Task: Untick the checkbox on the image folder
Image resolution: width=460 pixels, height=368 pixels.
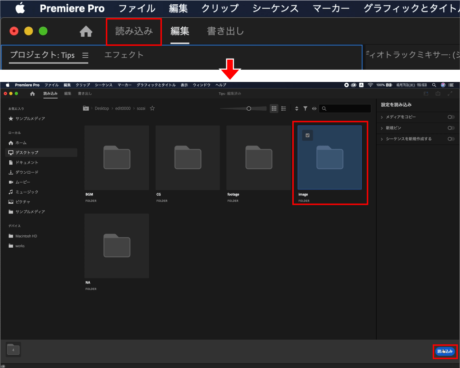Action: click(307, 135)
